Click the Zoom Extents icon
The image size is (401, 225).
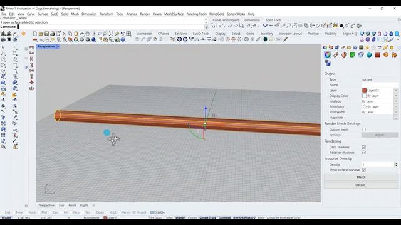coord(111,34)
